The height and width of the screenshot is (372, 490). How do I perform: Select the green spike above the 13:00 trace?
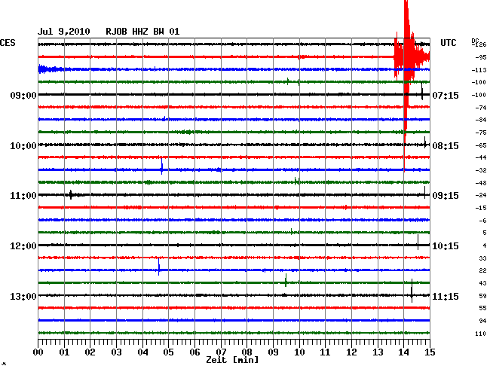point(286,280)
